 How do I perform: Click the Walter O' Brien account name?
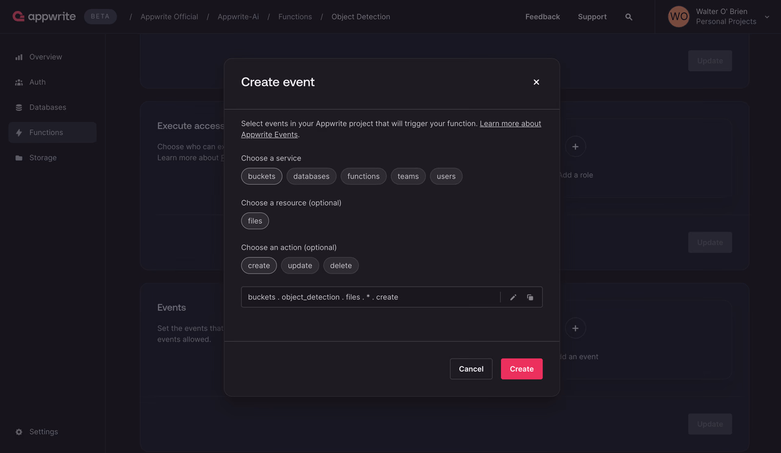tap(722, 12)
